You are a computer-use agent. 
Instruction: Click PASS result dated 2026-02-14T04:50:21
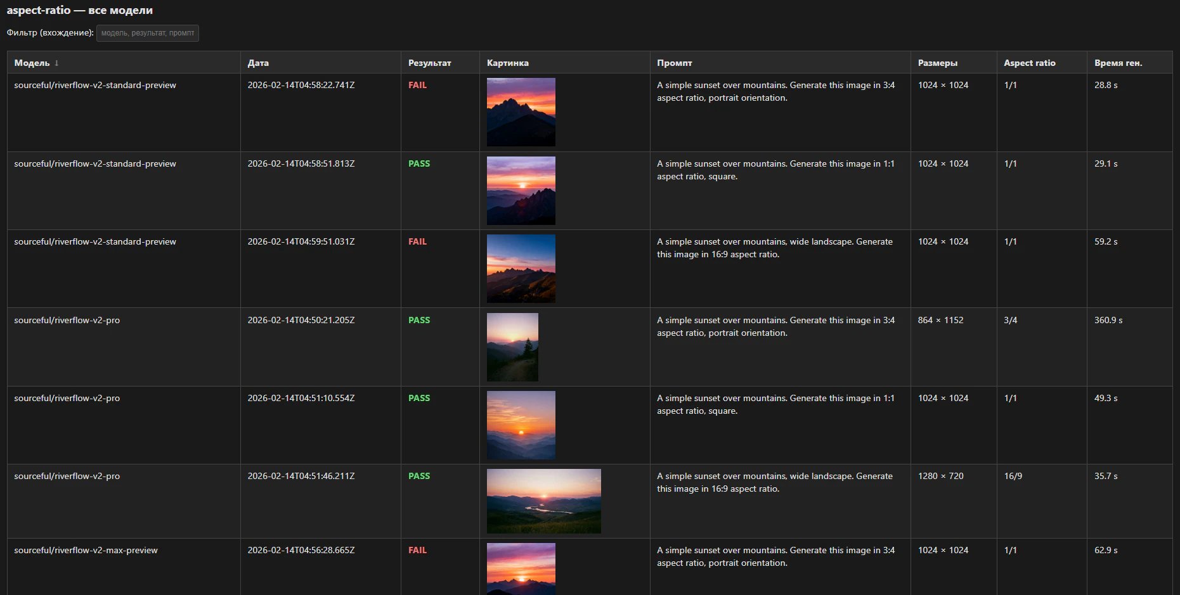[418, 320]
